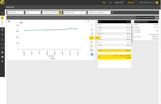Click the pink square legend marker
The image size is (161, 104).
9,21
